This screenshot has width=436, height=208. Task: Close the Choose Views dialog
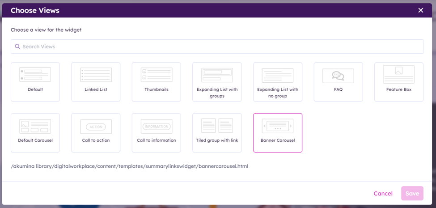(x=420, y=10)
